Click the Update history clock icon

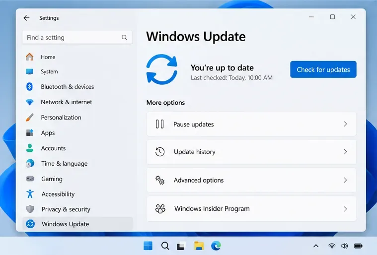160,152
